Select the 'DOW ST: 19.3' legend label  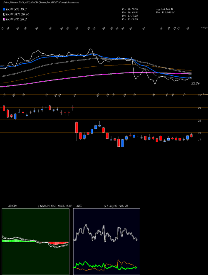pyautogui.click(x=16, y=9)
